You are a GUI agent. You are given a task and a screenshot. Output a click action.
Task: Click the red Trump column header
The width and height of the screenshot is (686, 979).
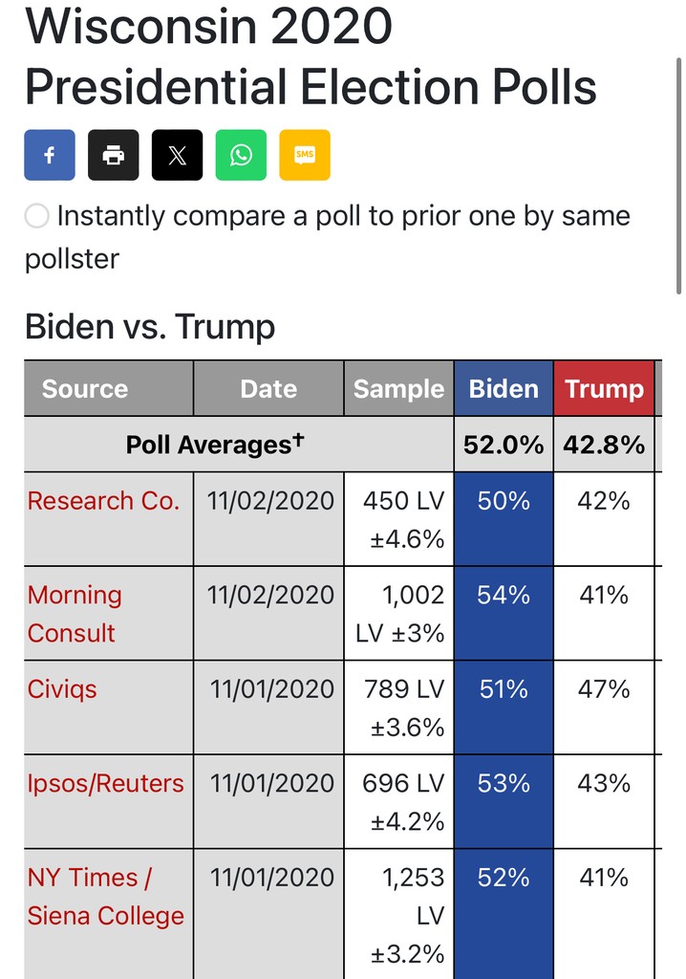(x=604, y=388)
